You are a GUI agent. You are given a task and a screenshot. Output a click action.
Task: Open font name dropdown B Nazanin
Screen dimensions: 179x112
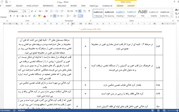point(22,11)
